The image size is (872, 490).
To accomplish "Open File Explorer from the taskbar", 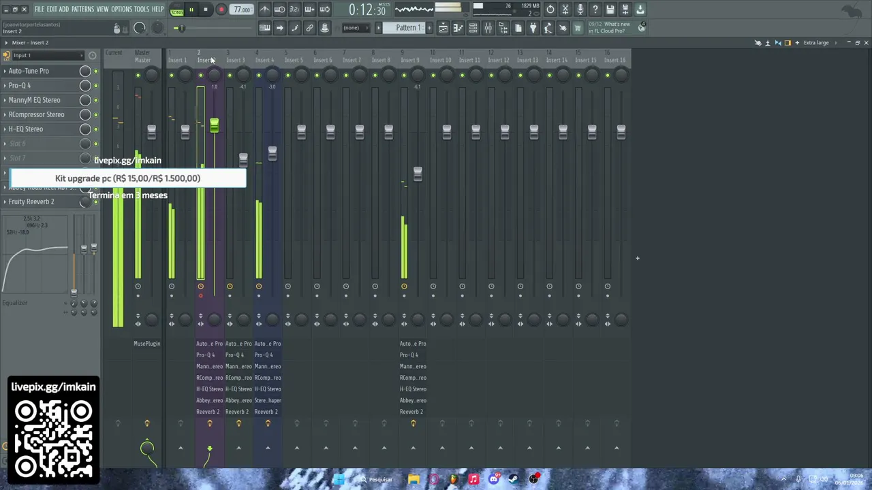I will pos(414,479).
